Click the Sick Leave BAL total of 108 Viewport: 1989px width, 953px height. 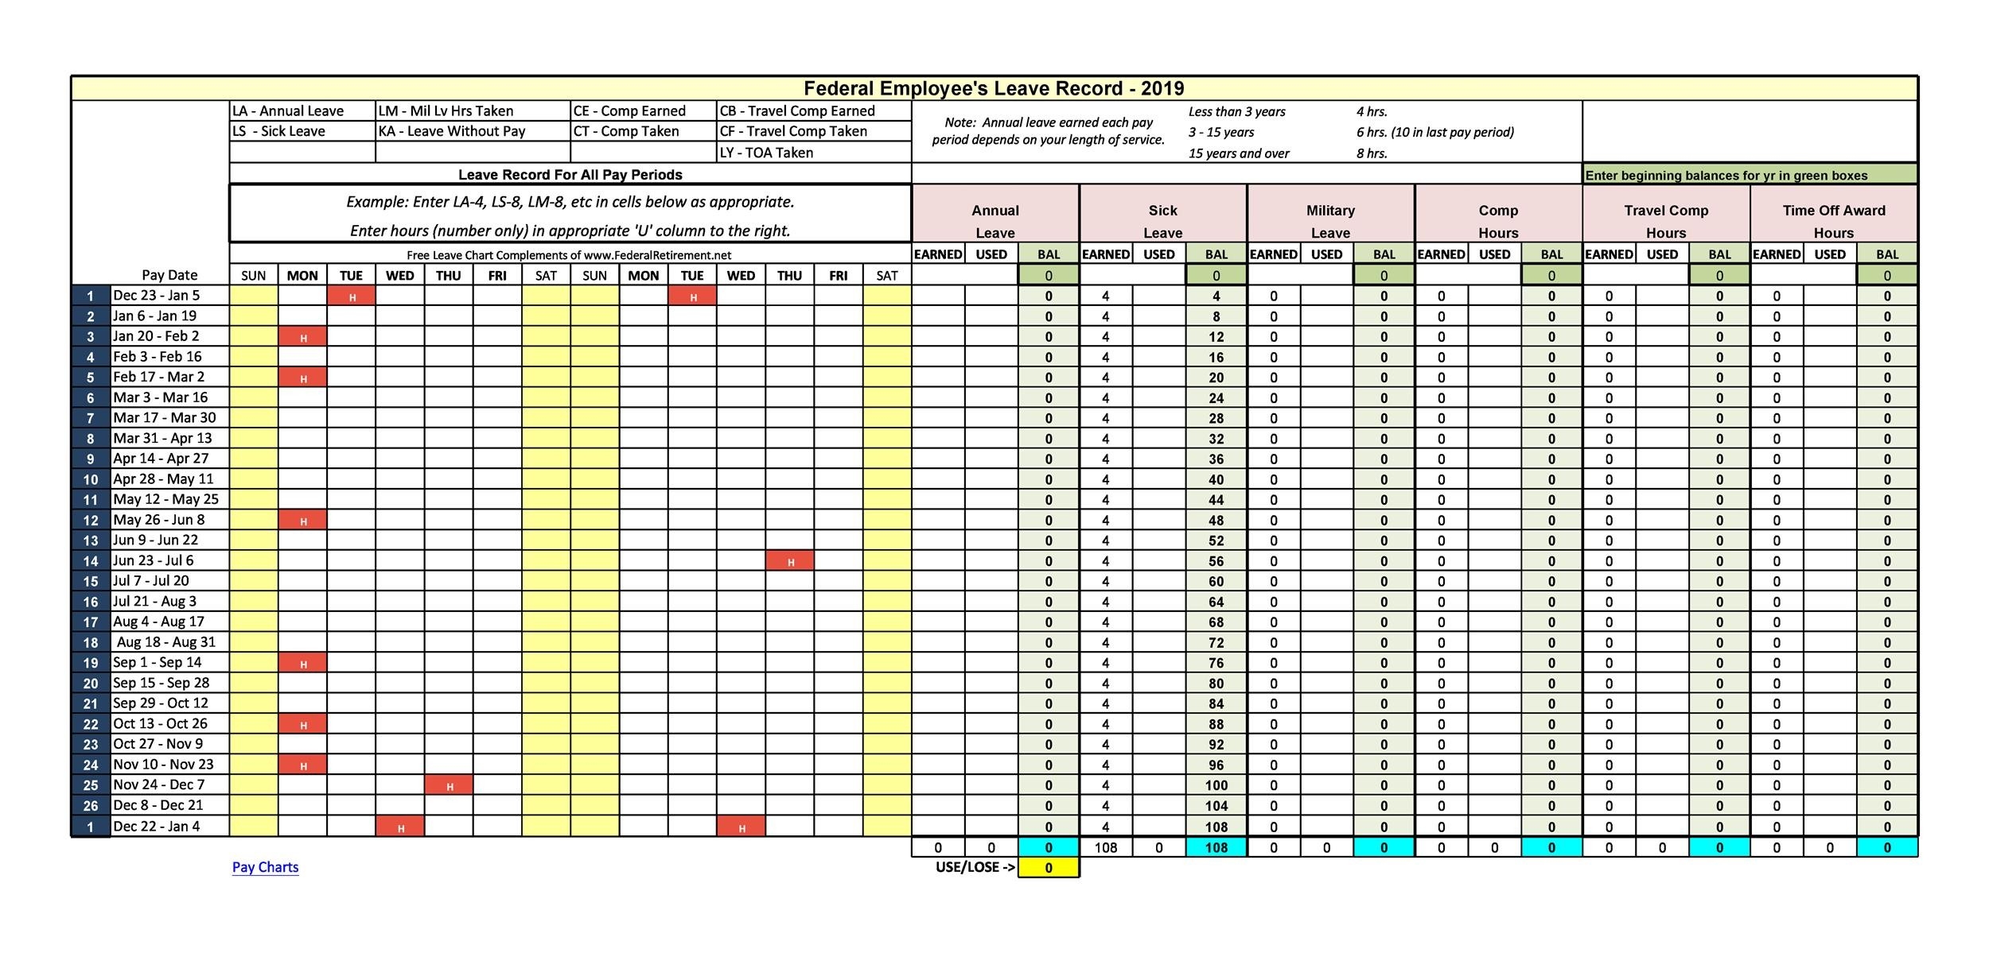[x=1216, y=847]
